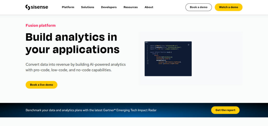
Task: Click the 'Convert data into revenue' paragraph
Action: pos(76,67)
